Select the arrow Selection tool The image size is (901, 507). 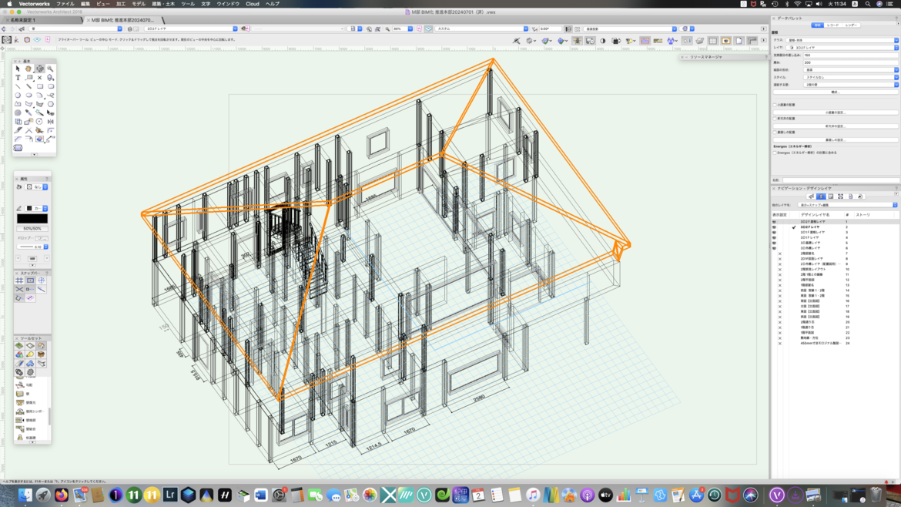(x=18, y=69)
